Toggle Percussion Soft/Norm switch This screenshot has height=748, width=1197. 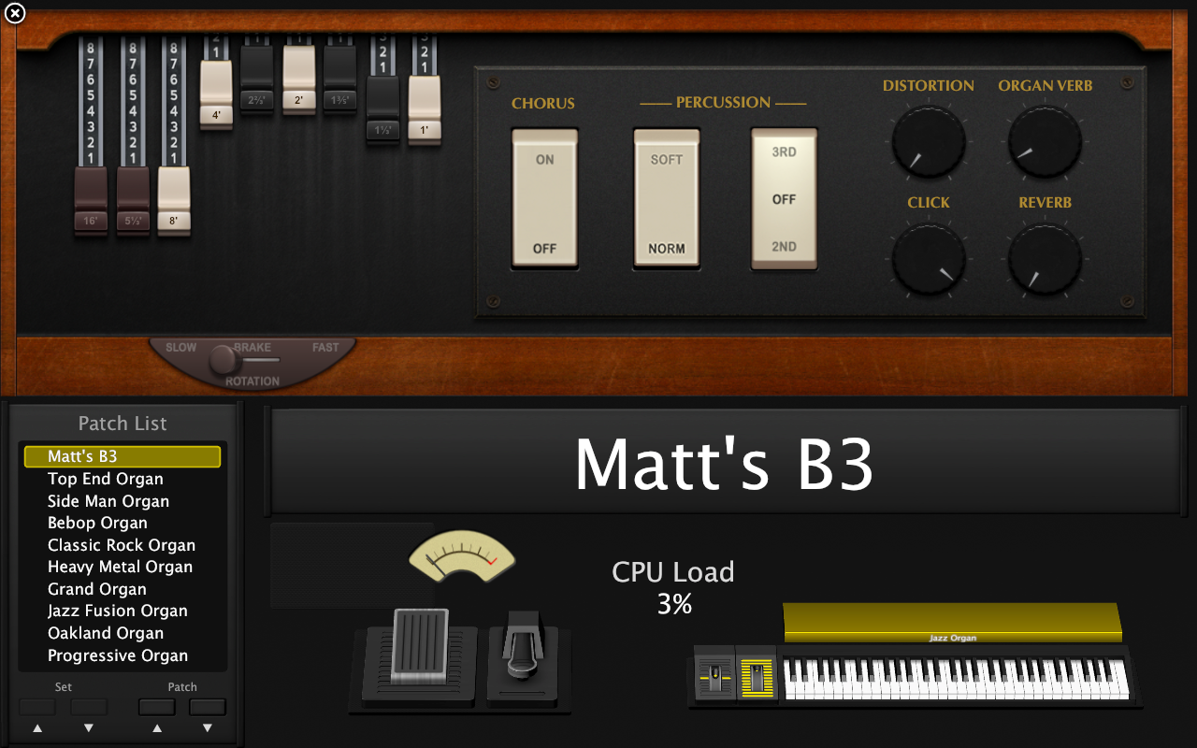point(667,199)
